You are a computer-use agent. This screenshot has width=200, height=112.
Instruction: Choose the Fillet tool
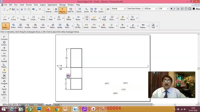pyautogui.click(x=51, y=18)
